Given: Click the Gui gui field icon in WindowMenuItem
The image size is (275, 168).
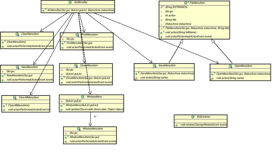Looking at the screenshot, I should (x=66, y=133).
